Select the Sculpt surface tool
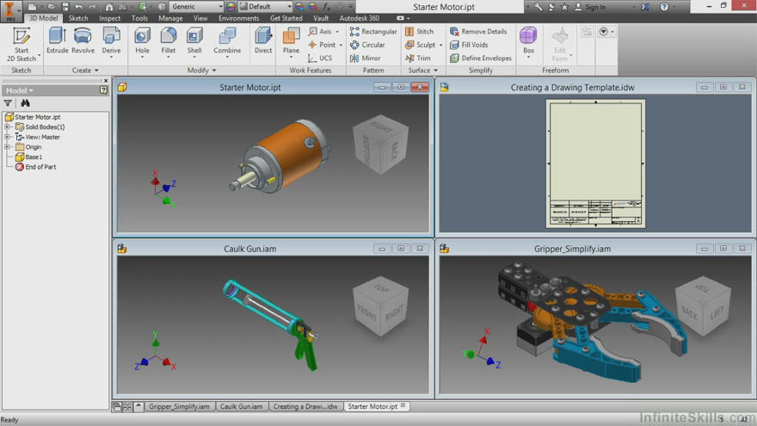Screen dimensions: 757x426 click(420, 45)
